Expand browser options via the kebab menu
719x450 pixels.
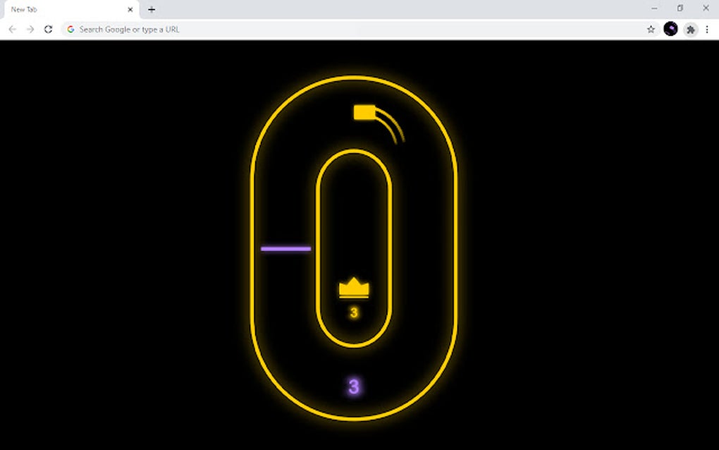[x=707, y=29]
